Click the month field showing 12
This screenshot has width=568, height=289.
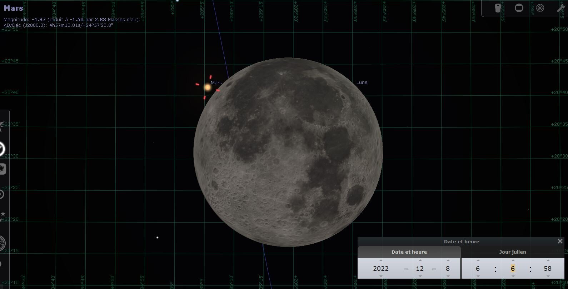(420, 268)
